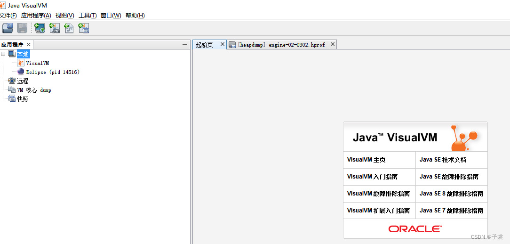The height and width of the screenshot is (244, 510).
Task: Open the Java SE 8 故障排除指南 link
Action: (451, 194)
